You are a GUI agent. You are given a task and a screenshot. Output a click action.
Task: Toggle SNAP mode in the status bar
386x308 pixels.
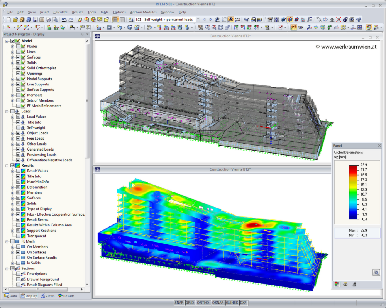179,303
